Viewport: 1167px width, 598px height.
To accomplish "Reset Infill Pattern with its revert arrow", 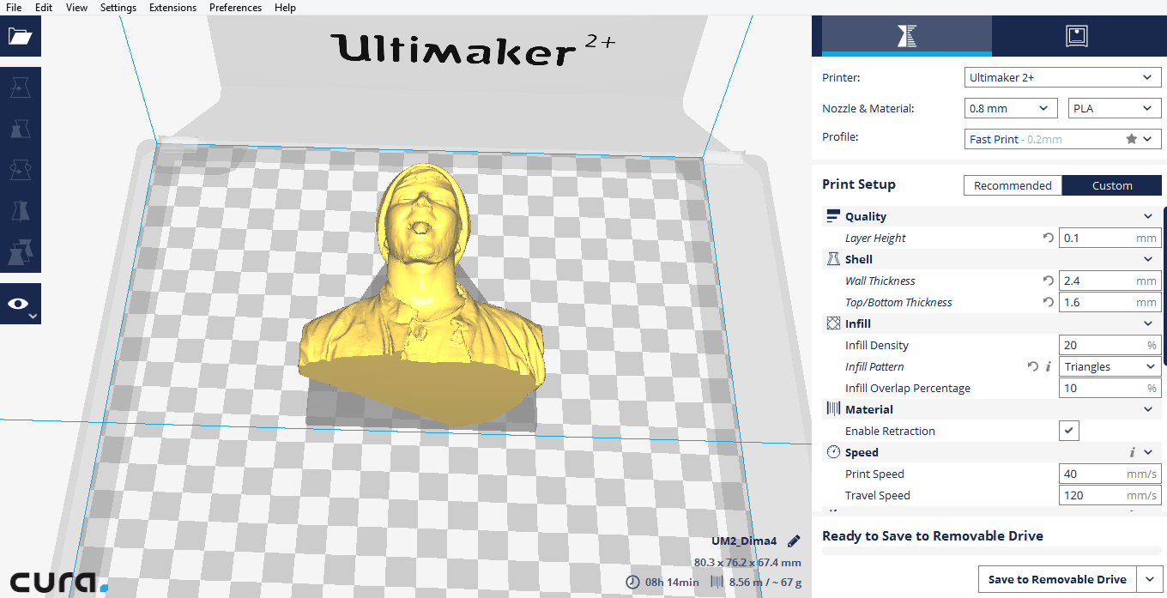I will 1033,366.
